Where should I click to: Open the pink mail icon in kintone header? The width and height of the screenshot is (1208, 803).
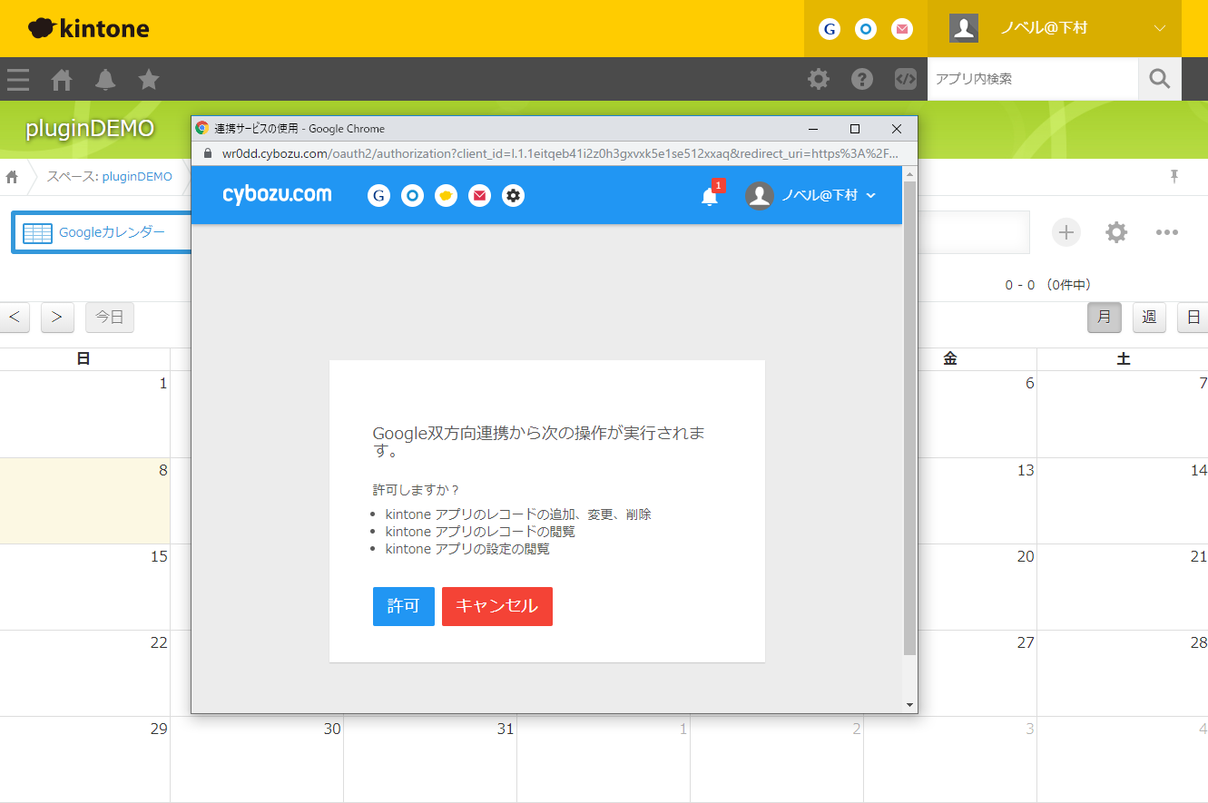coord(902,29)
